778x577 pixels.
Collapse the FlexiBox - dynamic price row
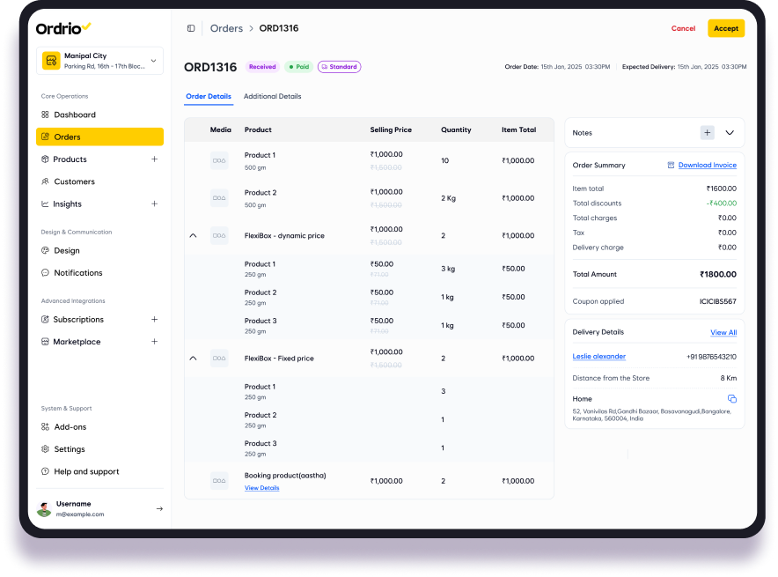coord(193,235)
